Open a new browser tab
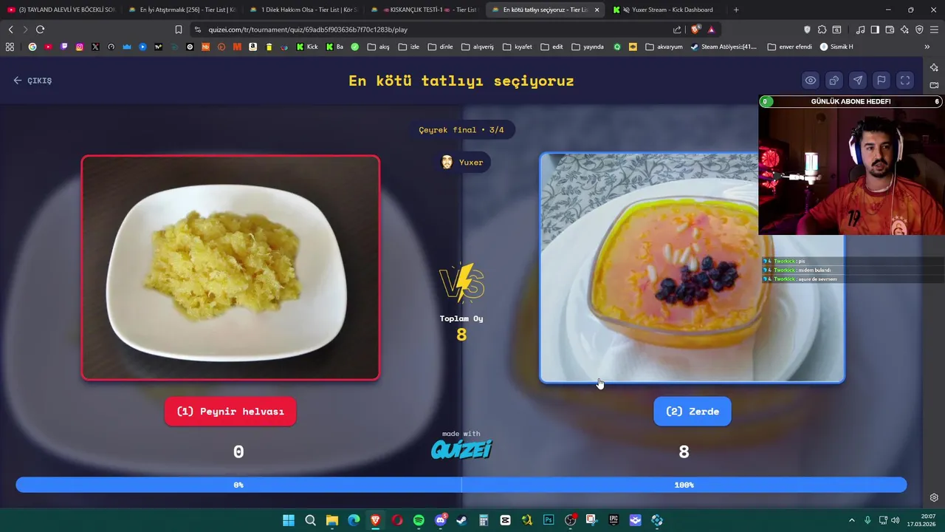This screenshot has width=945, height=532. (x=736, y=10)
